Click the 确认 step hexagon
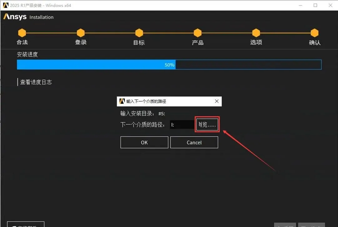This screenshot has height=227, width=338. [315, 33]
